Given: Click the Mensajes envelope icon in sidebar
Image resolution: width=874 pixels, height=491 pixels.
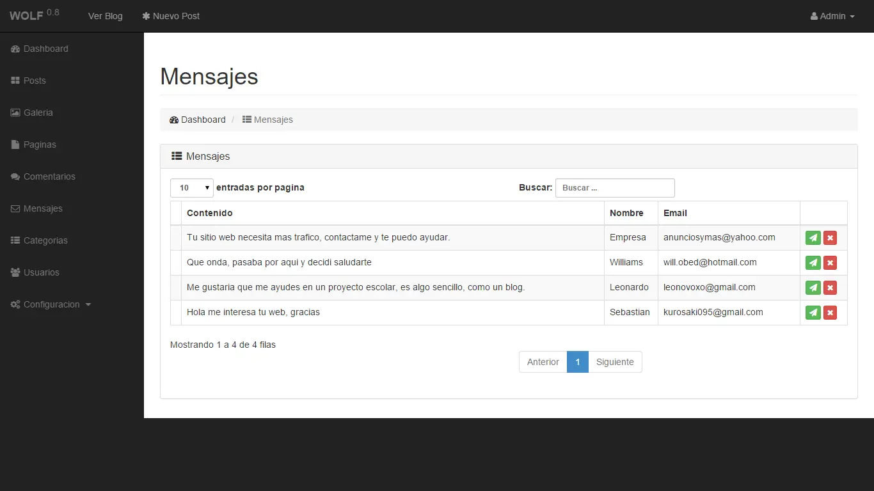Looking at the screenshot, I should point(15,208).
